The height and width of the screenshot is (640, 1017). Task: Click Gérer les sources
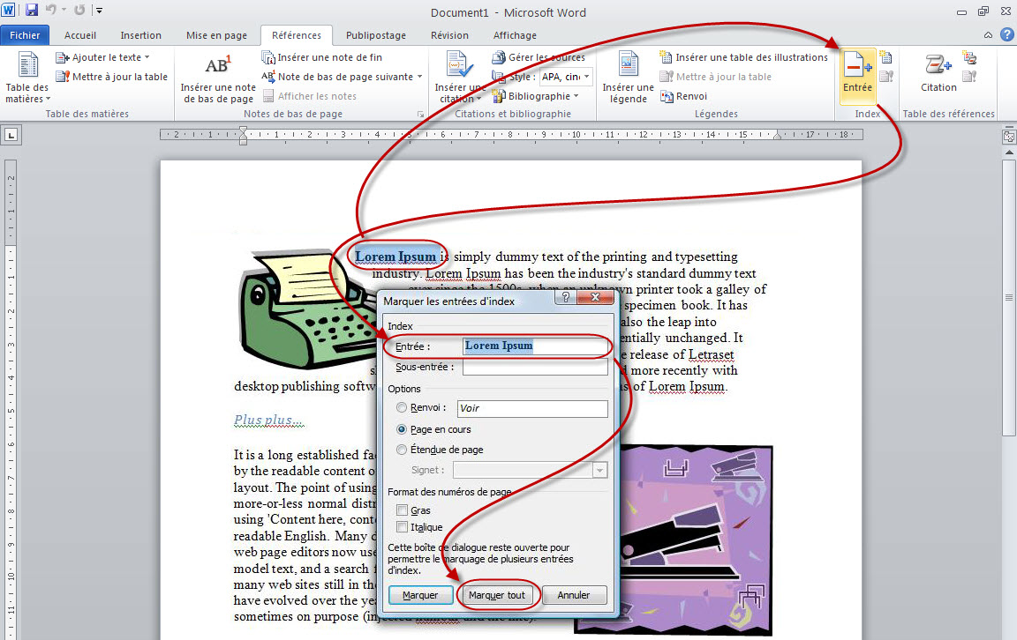click(x=539, y=57)
